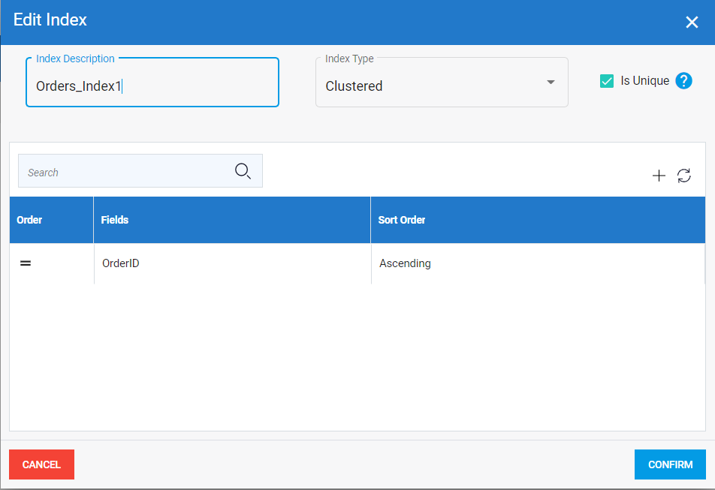Close the Edit Index dialog
This screenshot has width=715, height=490.
click(x=692, y=23)
